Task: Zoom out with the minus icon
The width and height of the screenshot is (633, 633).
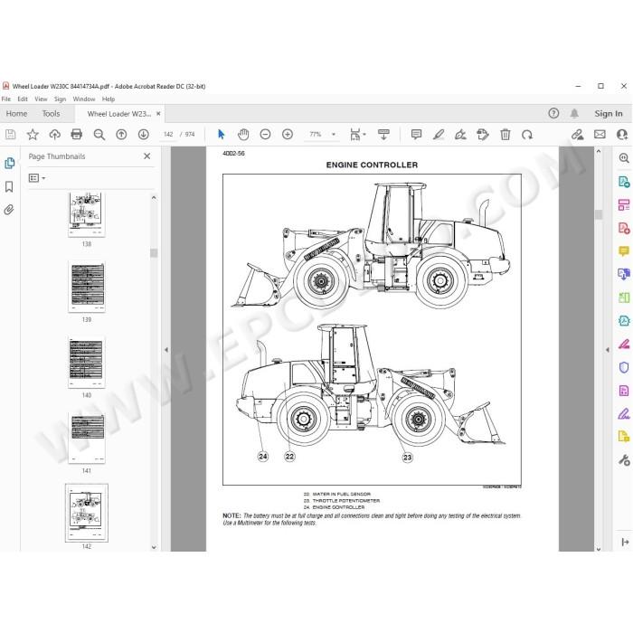Action: [x=265, y=135]
